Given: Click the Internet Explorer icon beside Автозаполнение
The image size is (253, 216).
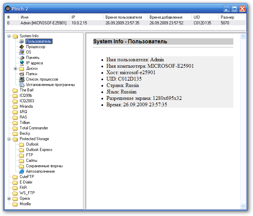Looking at the screenshot, I should pyautogui.click(x=21, y=171).
